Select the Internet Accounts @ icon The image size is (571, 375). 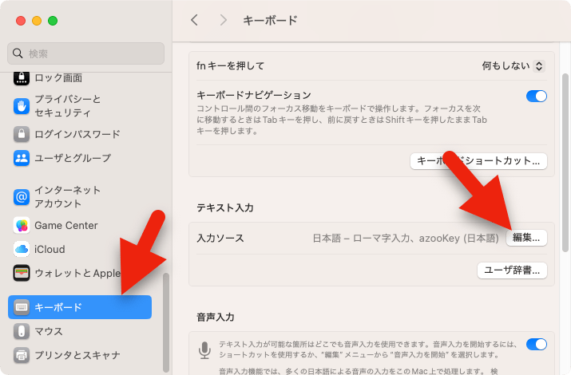coord(22,196)
